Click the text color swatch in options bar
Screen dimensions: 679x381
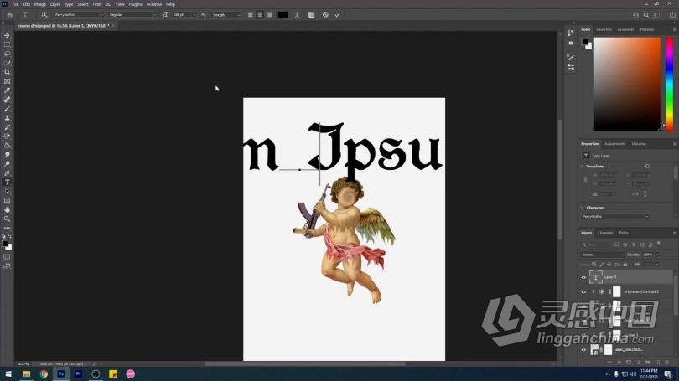(282, 15)
